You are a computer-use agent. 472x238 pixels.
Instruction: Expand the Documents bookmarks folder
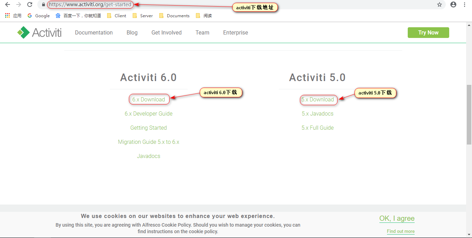point(174,16)
